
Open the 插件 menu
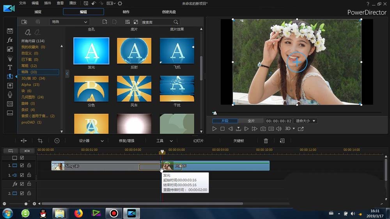(48, 3)
